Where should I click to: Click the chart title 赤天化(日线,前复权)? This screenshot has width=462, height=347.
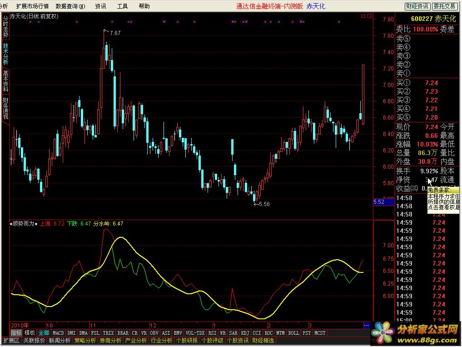click(x=34, y=16)
